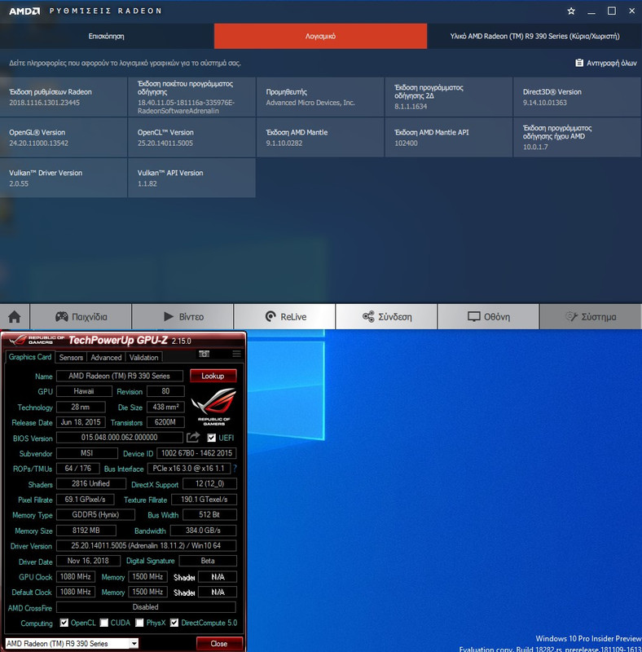Open the ReLive section

click(x=285, y=317)
